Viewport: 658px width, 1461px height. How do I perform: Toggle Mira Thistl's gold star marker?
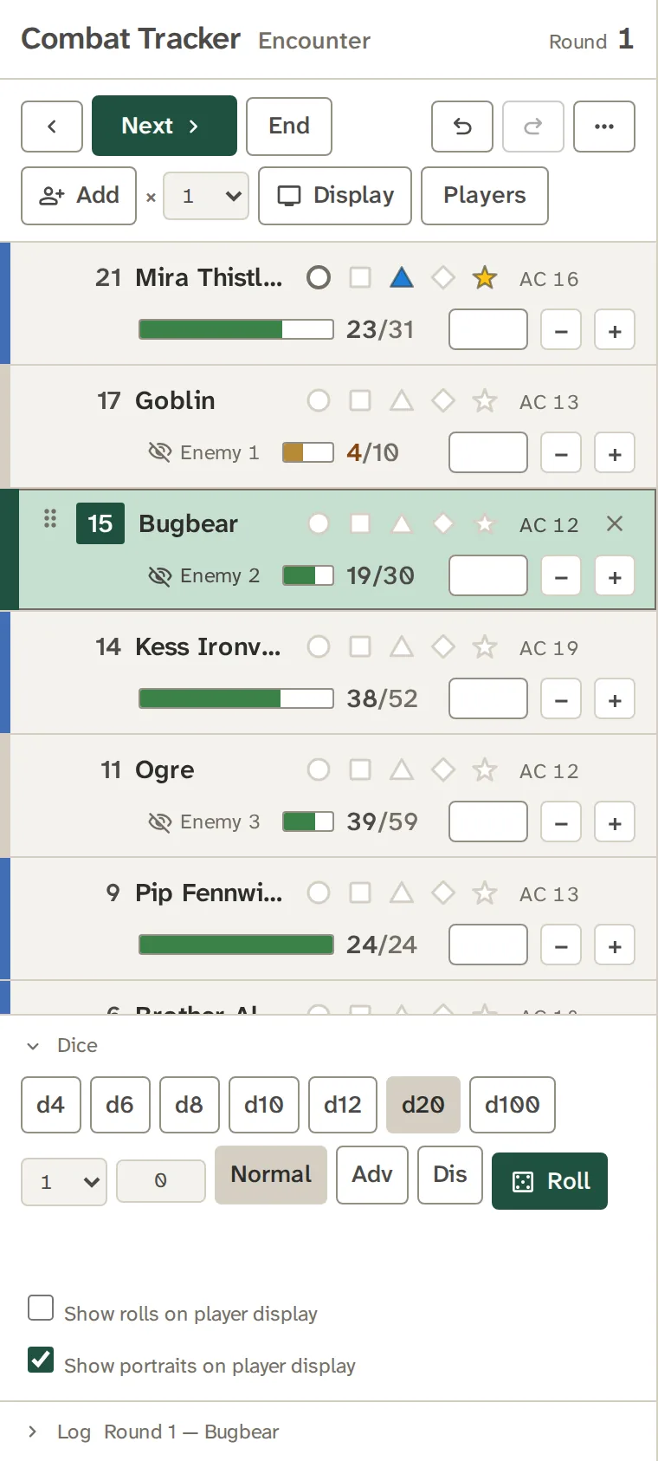(485, 277)
